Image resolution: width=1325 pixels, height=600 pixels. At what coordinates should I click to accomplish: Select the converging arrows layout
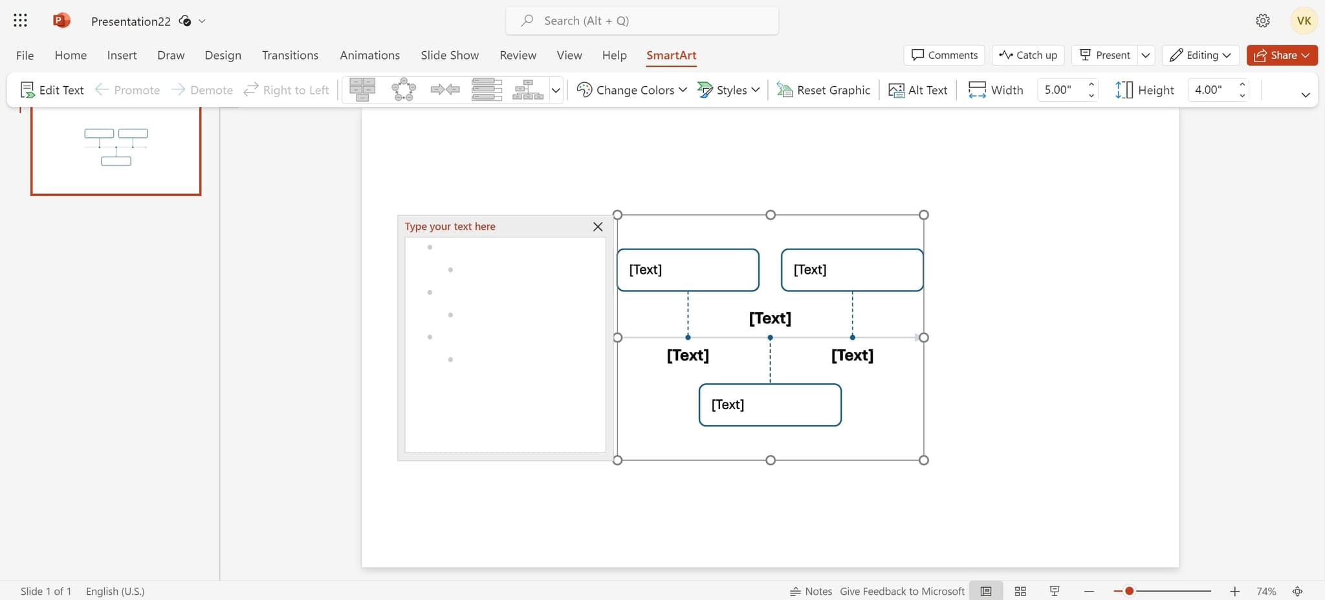tap(445, 89)
